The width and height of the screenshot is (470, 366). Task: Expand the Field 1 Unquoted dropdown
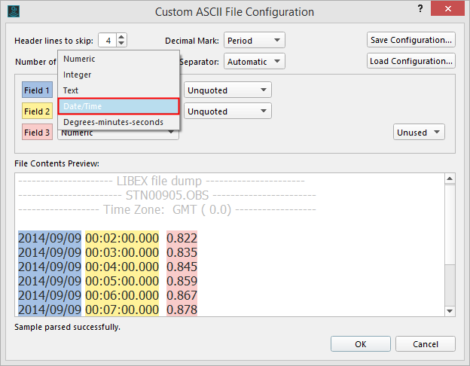(227, 90)
